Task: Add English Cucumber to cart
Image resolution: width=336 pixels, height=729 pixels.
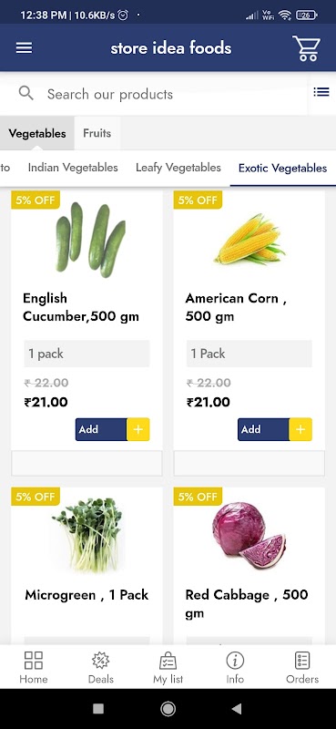Action: [101, 429]
